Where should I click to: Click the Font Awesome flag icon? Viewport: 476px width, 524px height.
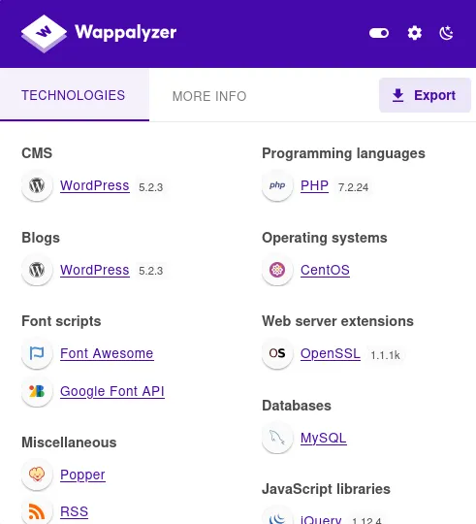point(37,353)
